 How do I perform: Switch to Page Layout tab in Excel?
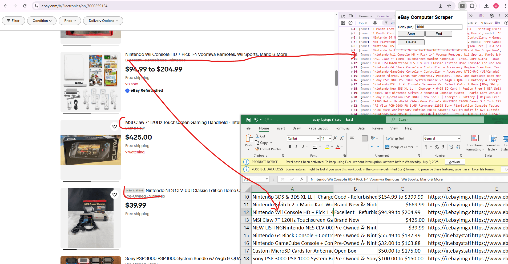pos(318,128)
